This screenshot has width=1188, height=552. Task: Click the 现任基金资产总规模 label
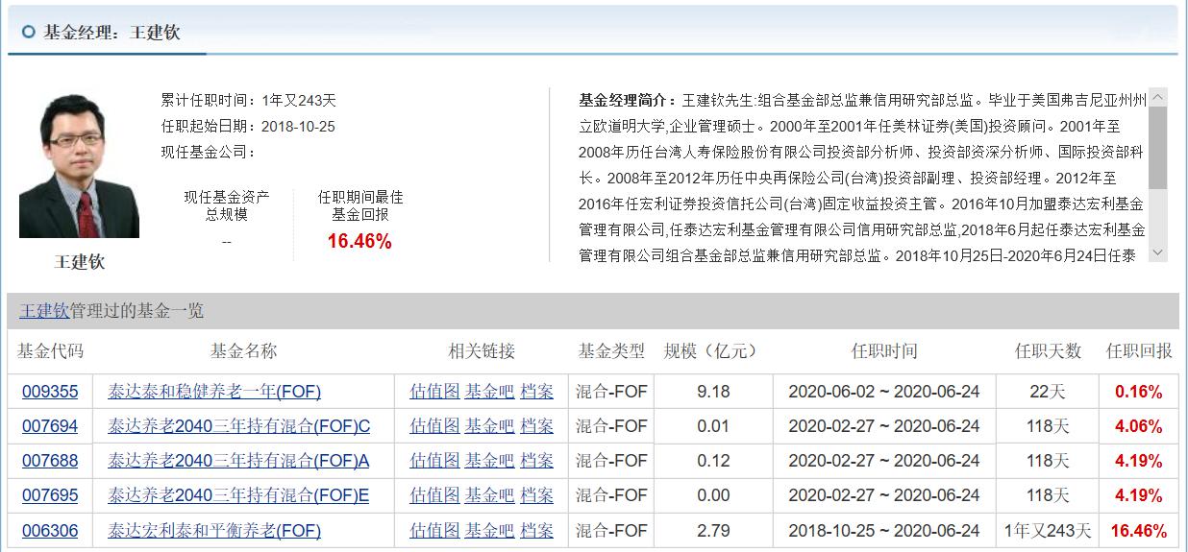[227, 205]
